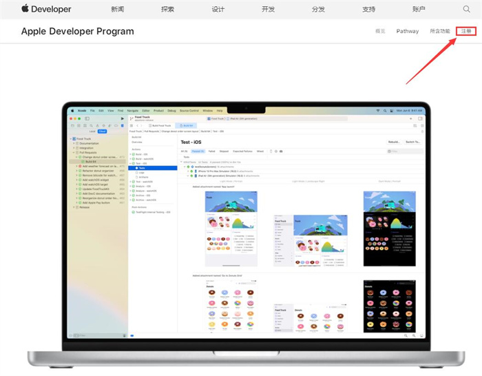
Task: Expand 'Test - watchOS' action in pictured Xcode
Action: 130,182
